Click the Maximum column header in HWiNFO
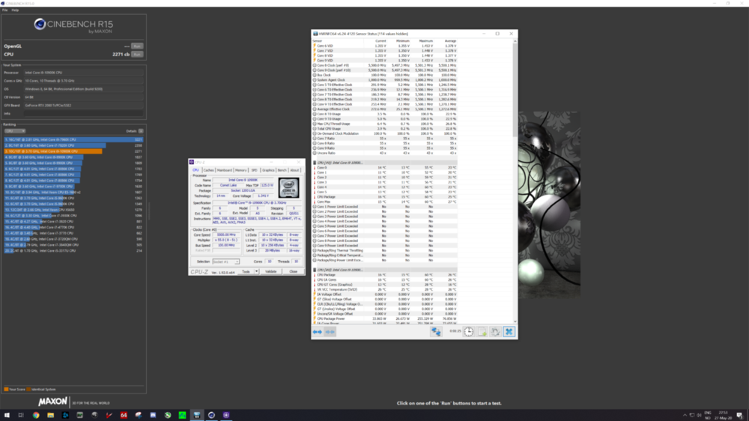Screen dimensions: 749x421 click(x=425, y=41)
